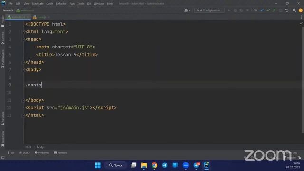Open Search Everywhere magnifier icon
This screenshot has height=171, width=304.
coord(294,10)
